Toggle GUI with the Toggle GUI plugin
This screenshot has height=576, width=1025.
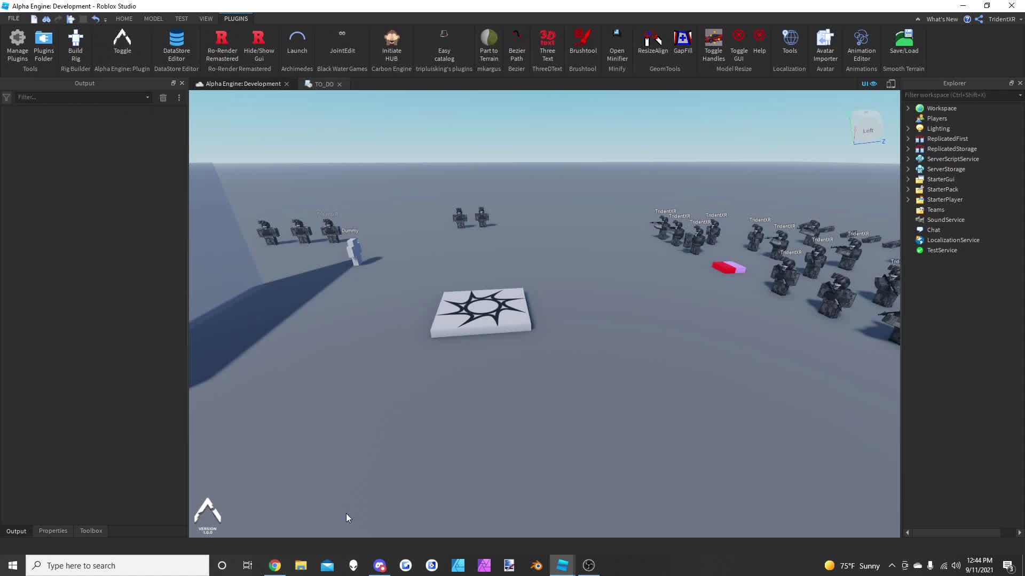739,45
